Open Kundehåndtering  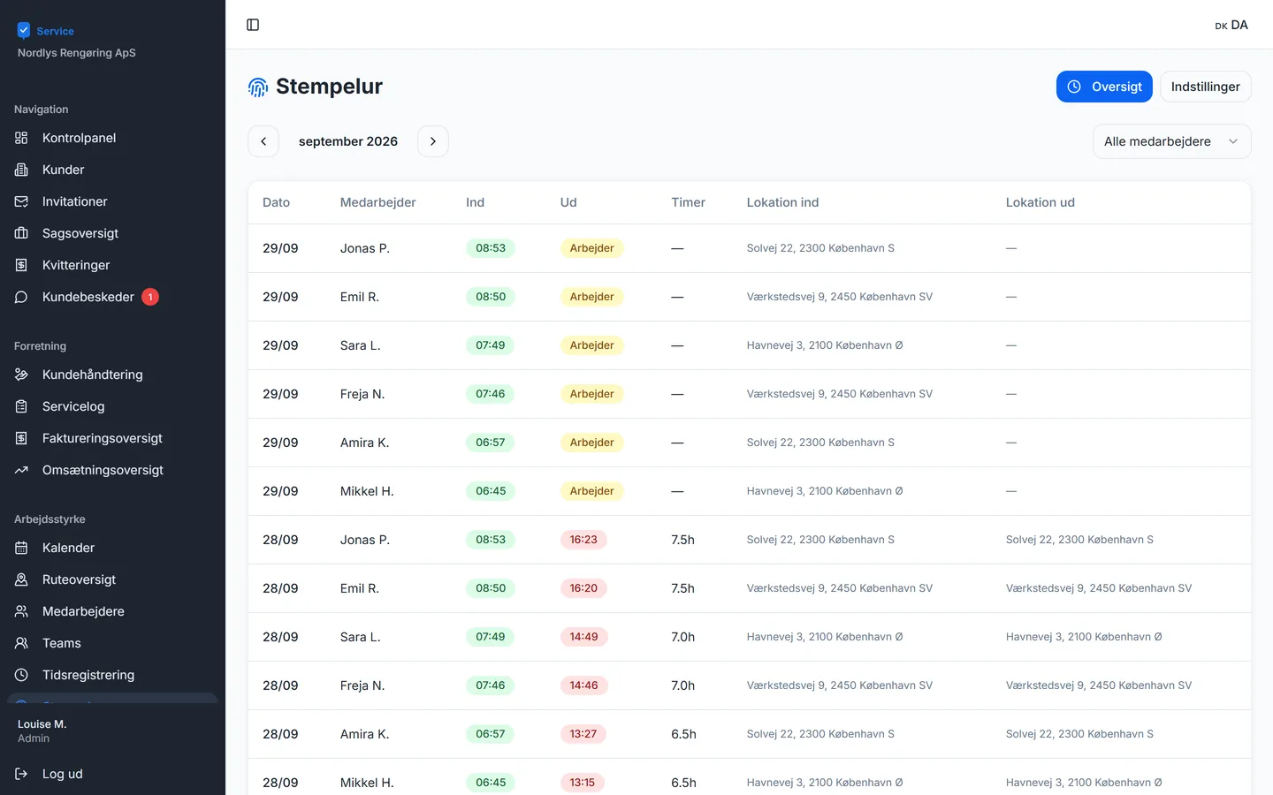tap(112, 375)
